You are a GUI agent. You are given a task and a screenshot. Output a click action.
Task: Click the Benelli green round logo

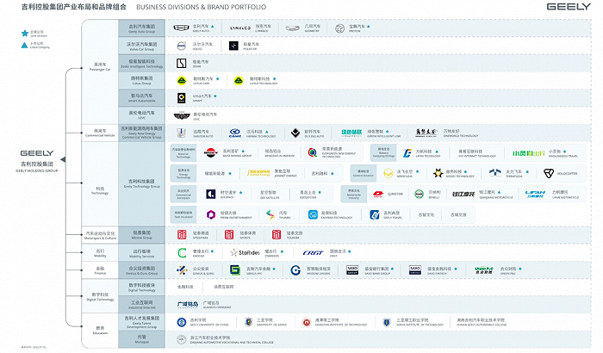420,195
